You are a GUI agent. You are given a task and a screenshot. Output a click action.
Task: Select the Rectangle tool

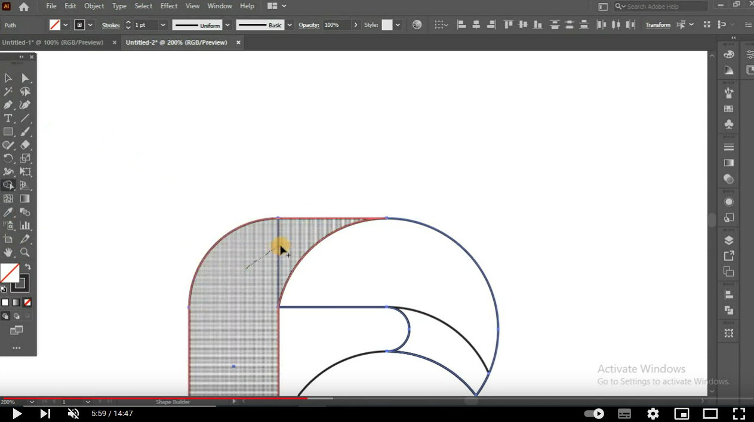click(8, 131)
